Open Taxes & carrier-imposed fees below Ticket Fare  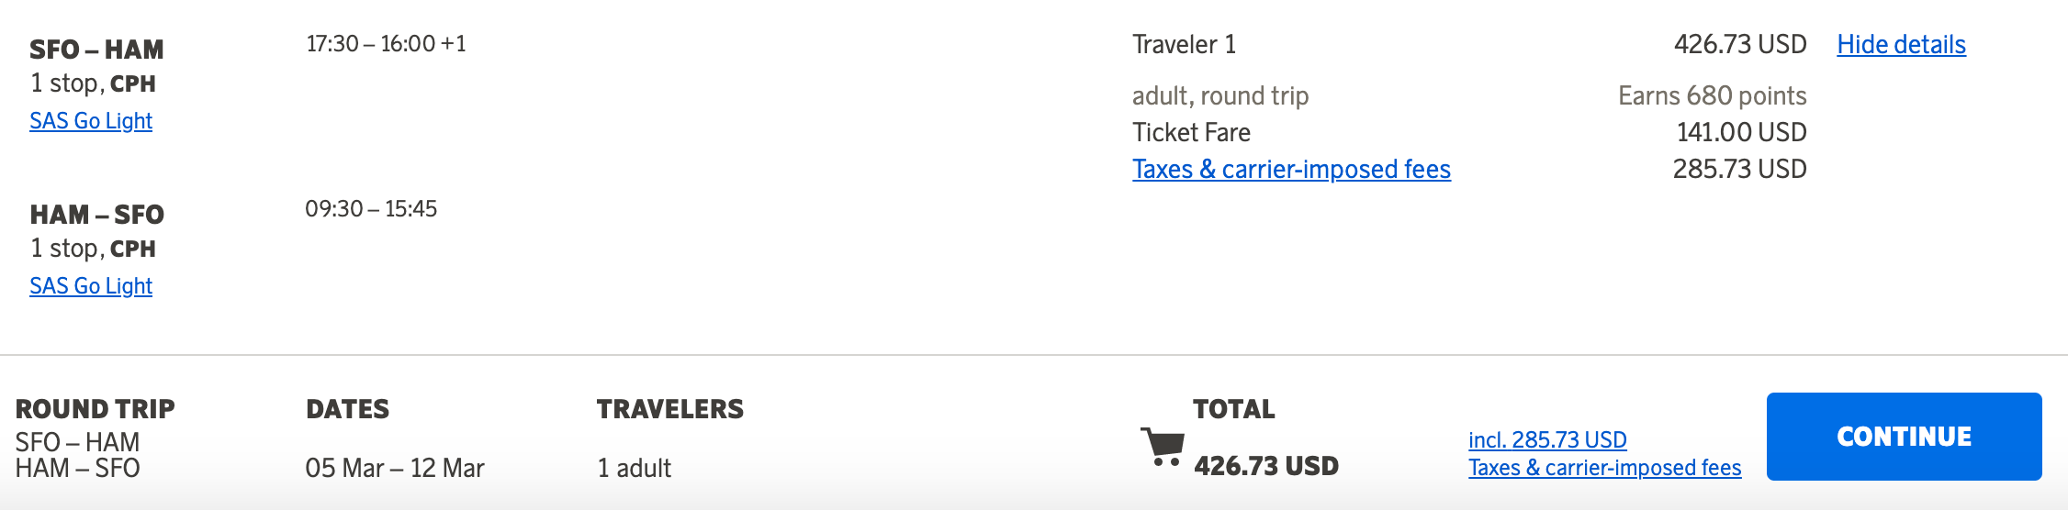tap(1291, 170)
